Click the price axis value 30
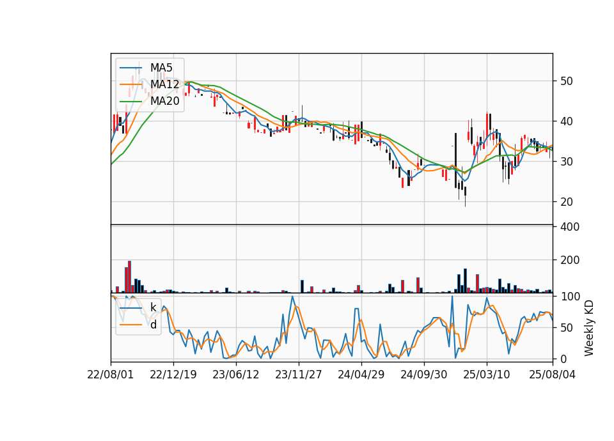The width and height of the screenshot is (614, 441). pyautogui.click(x=567, y=162)
